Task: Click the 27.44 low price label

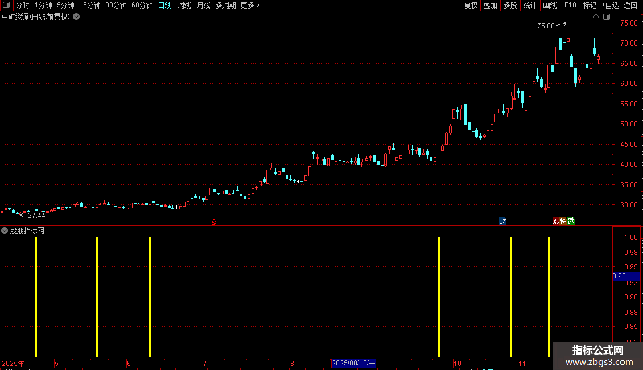Action: click(x=36, y=216)
